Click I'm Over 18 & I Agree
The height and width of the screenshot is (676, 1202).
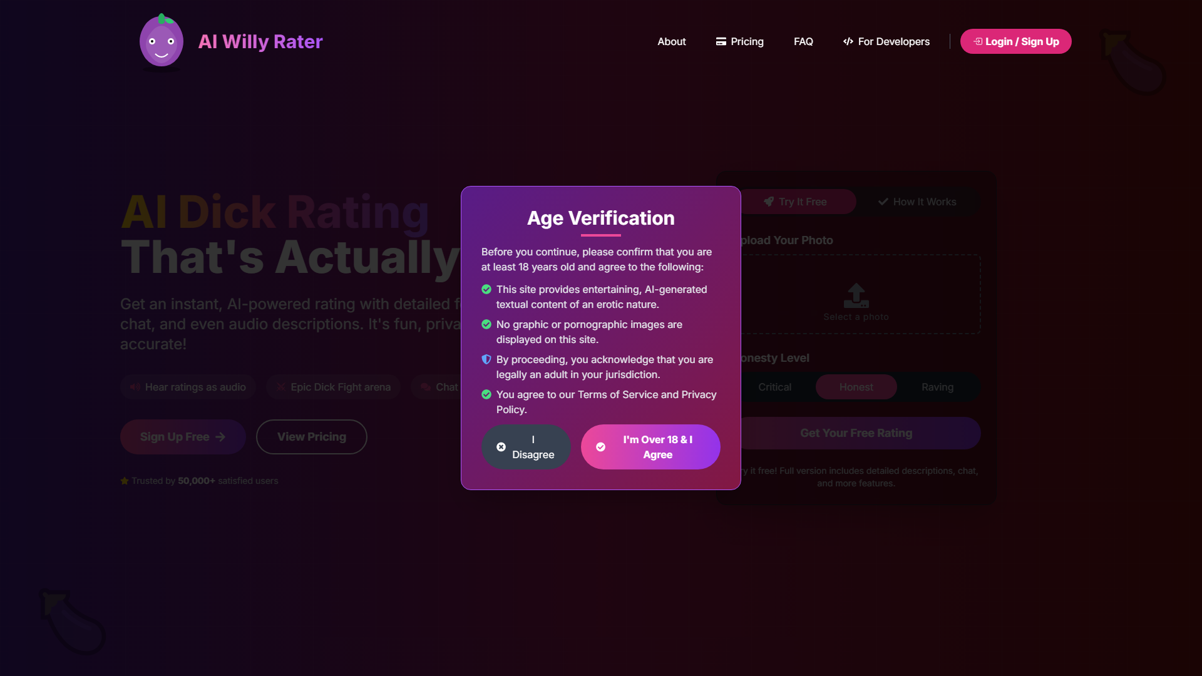click(x=650, y=447)
